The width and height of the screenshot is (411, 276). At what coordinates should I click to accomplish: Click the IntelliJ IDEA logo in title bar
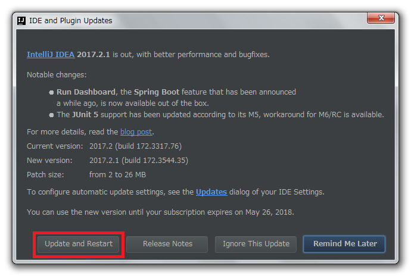point(21,20)
